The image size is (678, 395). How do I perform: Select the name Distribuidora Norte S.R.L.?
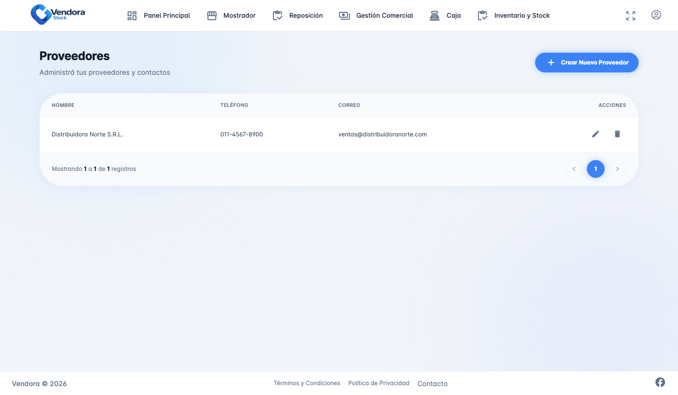[87, 134]
